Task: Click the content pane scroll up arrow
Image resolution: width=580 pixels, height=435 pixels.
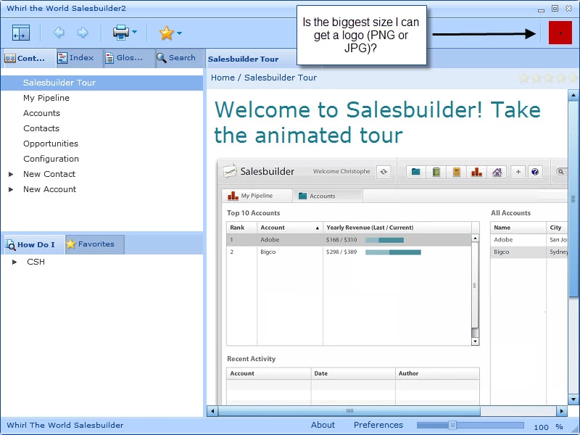Action: pyautogui.click(x=573, y=96)
